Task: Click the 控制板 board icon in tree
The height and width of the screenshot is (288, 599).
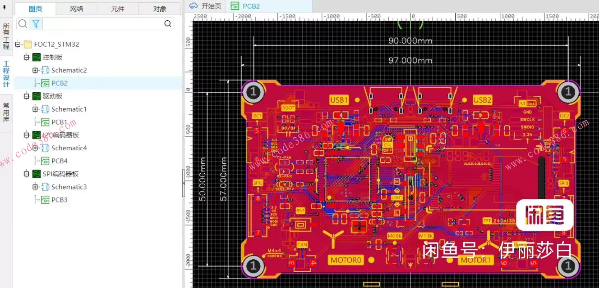Action: 37,57
